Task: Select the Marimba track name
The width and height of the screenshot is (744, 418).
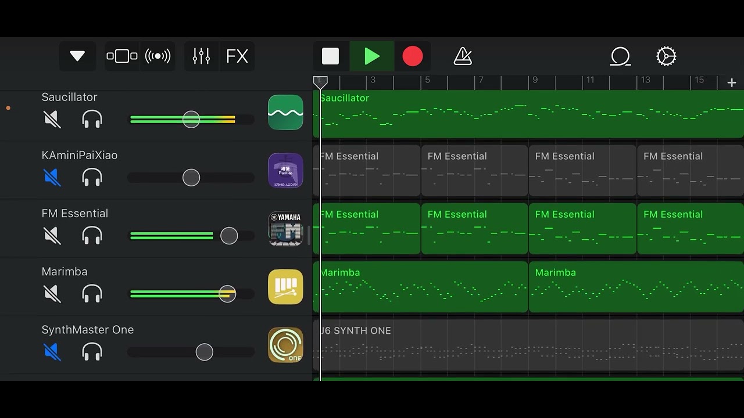Action: (x=65, y=271)
